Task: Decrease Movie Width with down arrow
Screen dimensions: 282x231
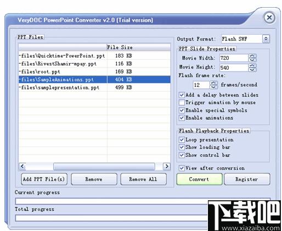Action: point(252,60)
